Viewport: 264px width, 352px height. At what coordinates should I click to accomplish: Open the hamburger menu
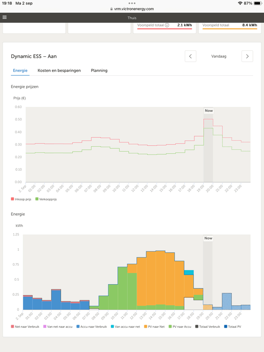[x=5, y=18]
